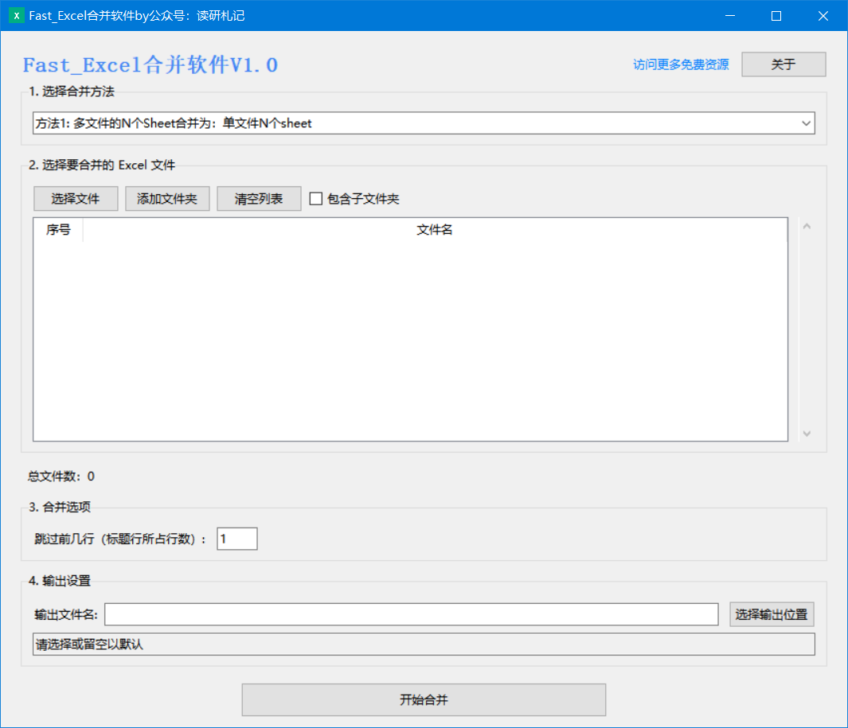
Task: Click the 选择输出位置 button
Action: [772, 614]
